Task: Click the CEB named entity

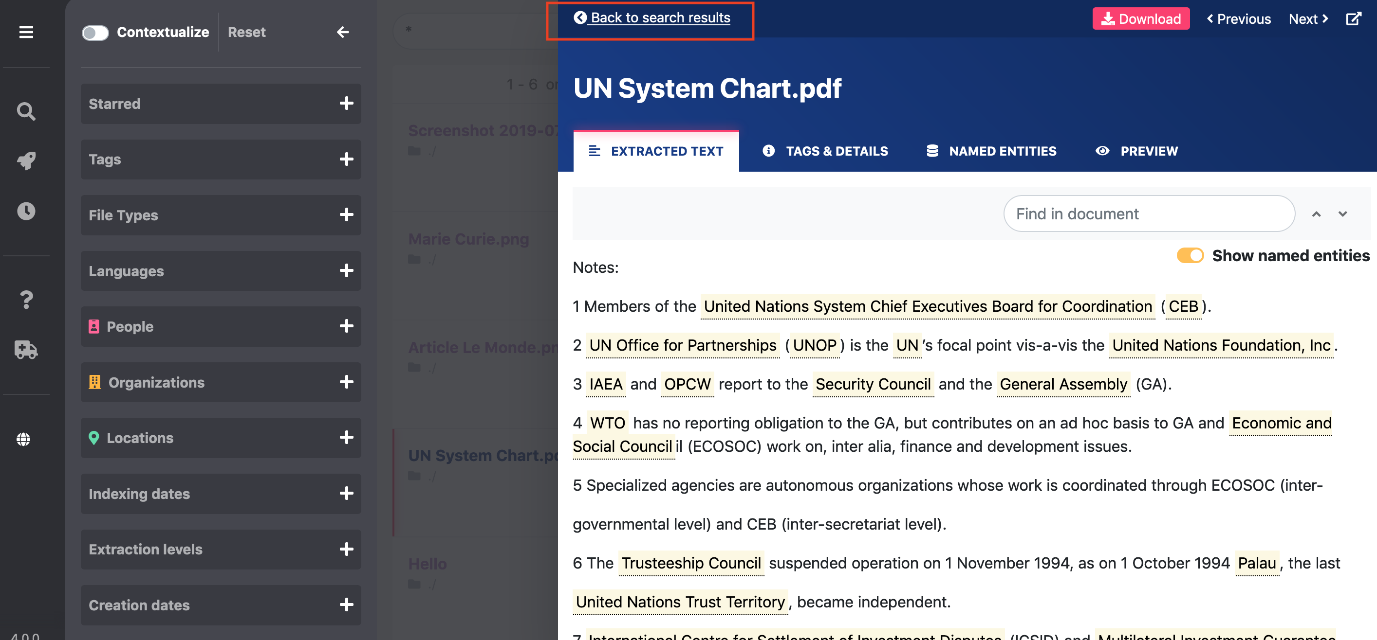Action: 1183,306
